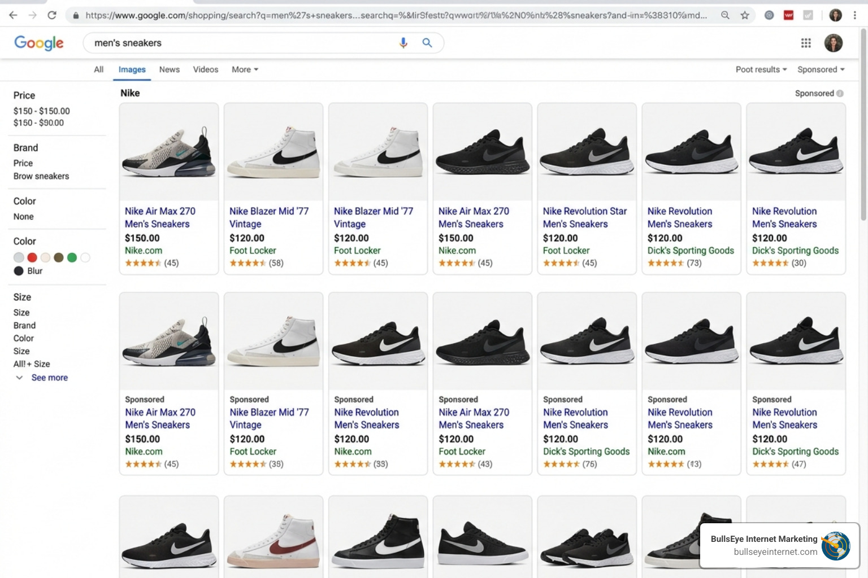Open the Google account avatar

834,43
